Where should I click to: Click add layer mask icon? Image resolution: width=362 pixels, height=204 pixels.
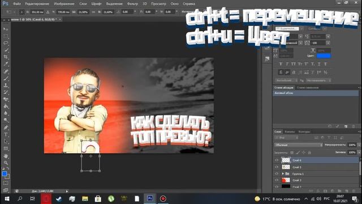[x=325, y=191]
